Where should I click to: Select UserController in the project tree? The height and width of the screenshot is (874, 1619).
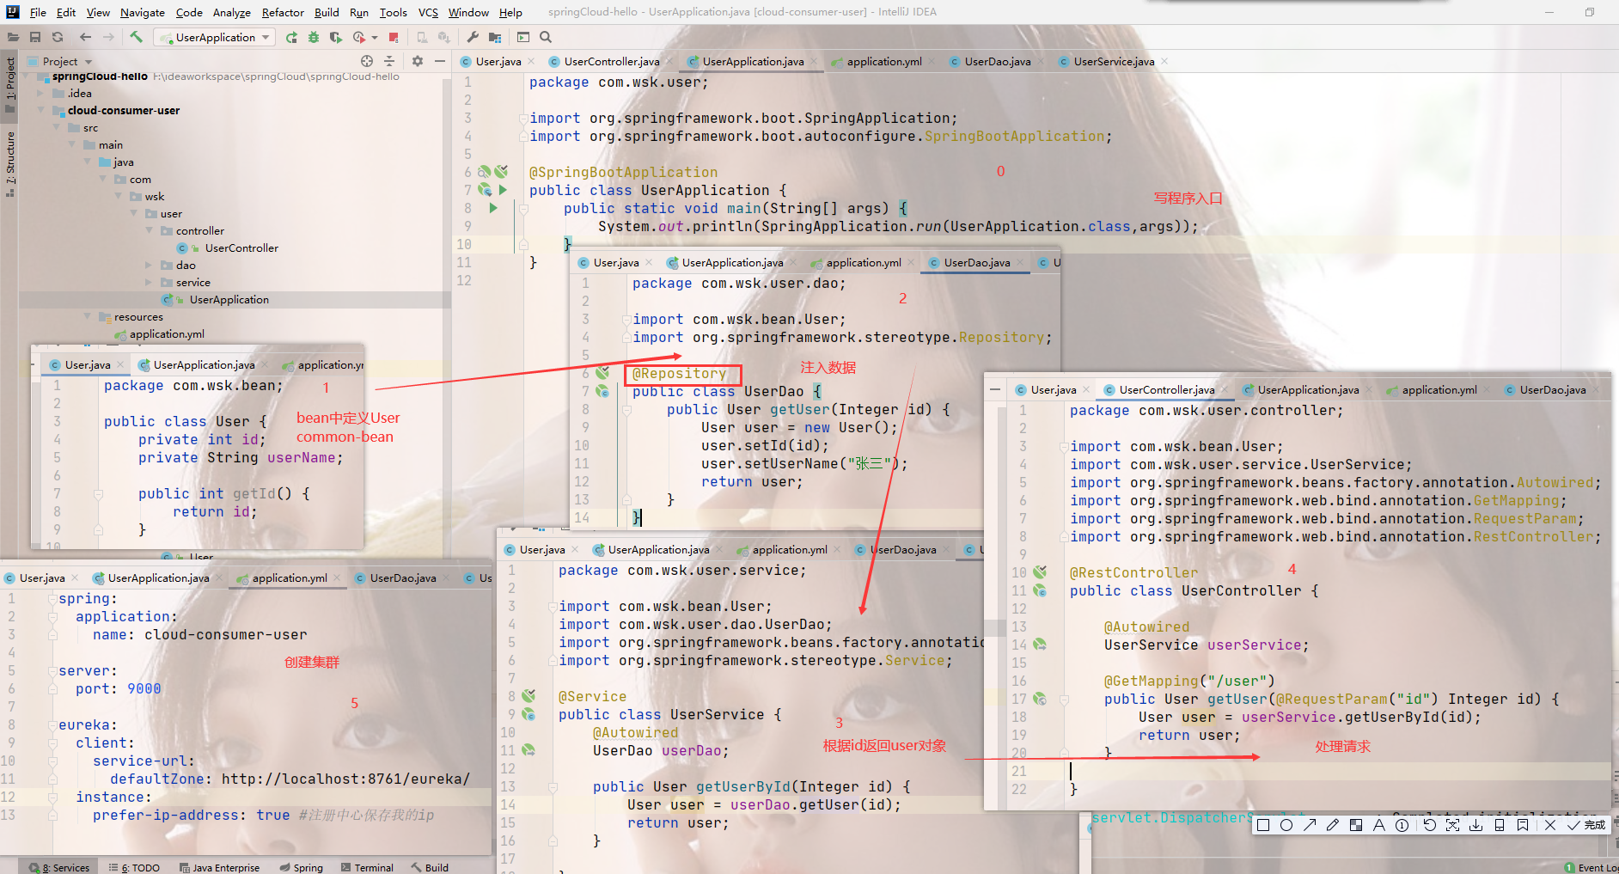coord(241,248)
